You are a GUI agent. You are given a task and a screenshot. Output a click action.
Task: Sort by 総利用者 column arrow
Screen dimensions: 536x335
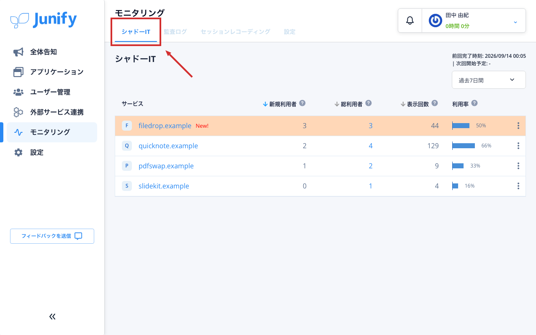337,104
